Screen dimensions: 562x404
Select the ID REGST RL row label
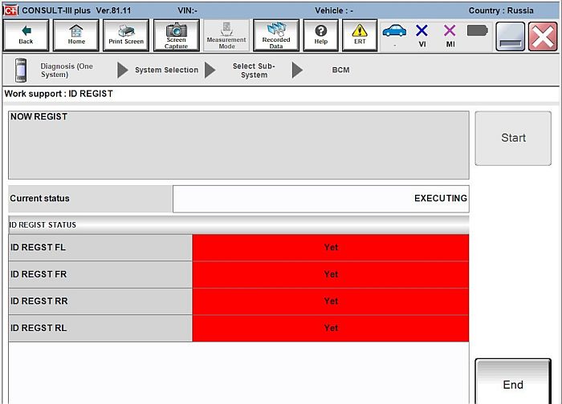[100, 328]
